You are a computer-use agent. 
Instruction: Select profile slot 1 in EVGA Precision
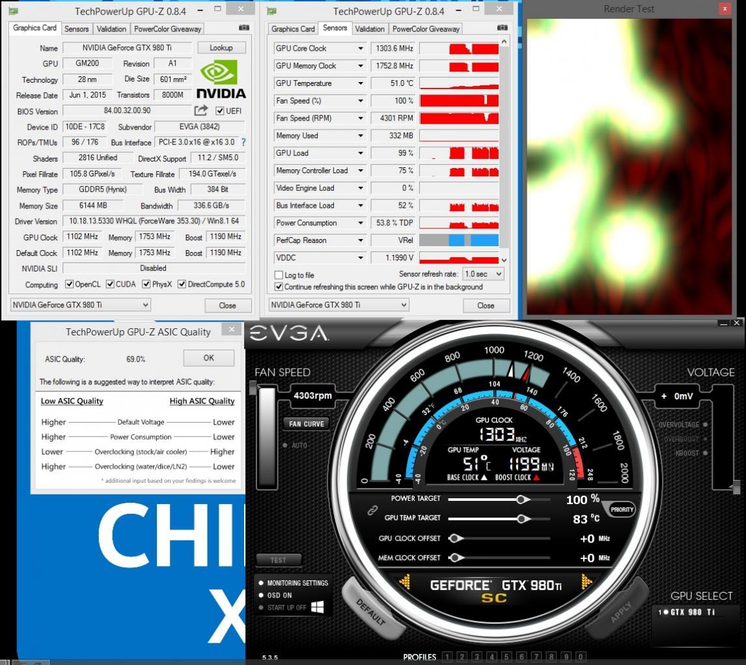[447, 657]
